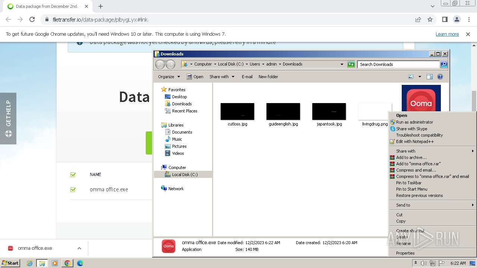
Task: Bookmark this page with the star icon
Action: click(x=430, y=19)
